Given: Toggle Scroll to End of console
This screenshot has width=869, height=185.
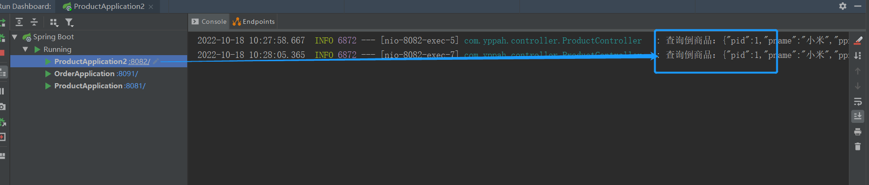Looking at the screenshot, I should click(858, 116).
